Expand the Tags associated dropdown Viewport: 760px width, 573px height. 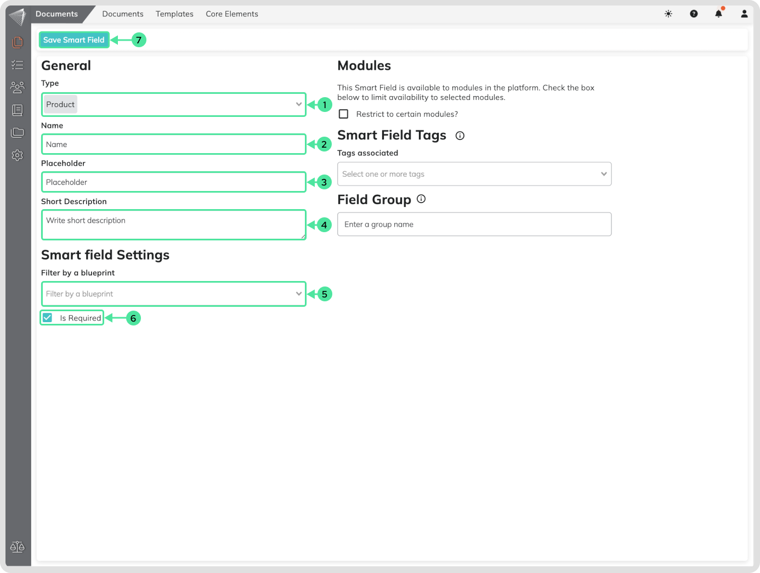tap(474, 174)
